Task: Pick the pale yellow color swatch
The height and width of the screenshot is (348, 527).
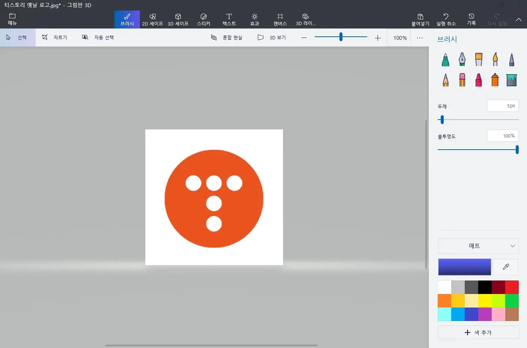Action: [471, 301]
